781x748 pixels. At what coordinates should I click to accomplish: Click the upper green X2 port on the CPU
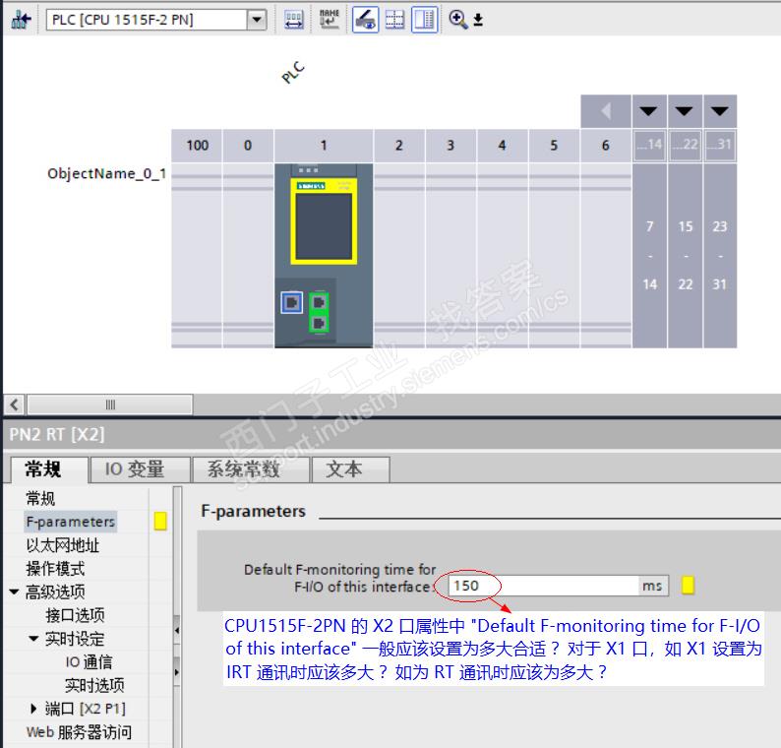[319, 301]
